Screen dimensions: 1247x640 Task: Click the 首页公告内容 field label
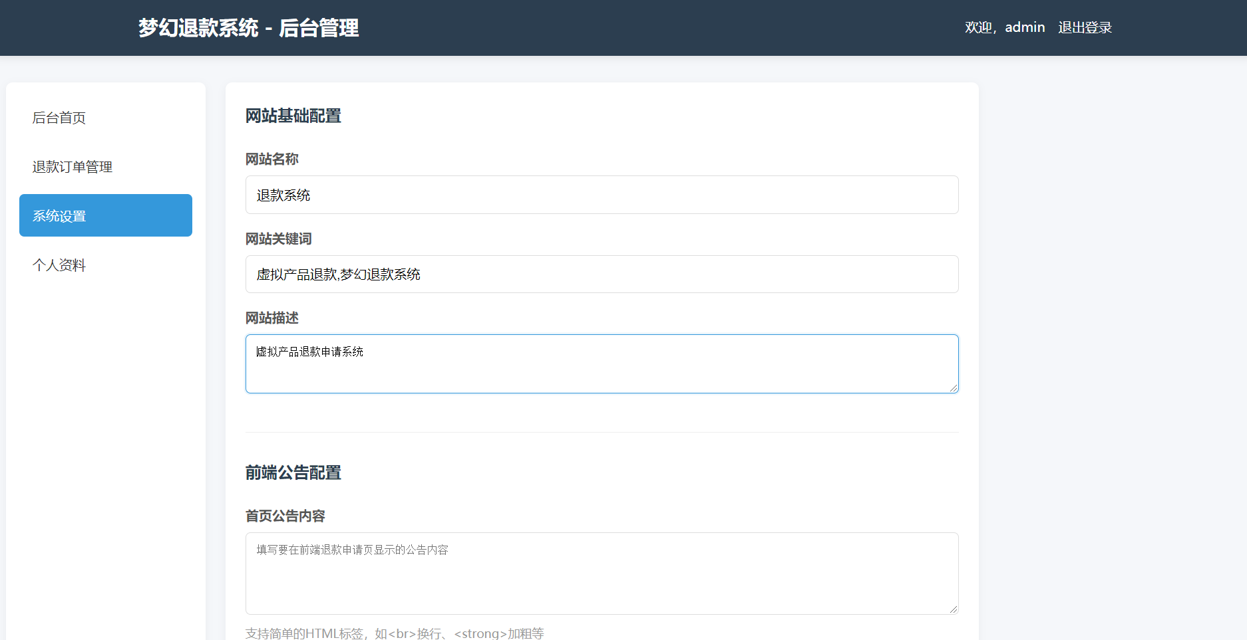pyautogui.click(x=285, y=516)
